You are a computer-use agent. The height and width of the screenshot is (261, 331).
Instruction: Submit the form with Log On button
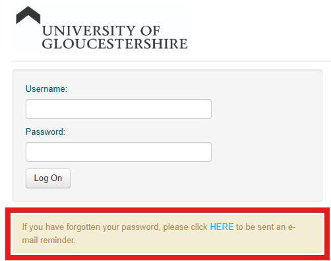tap(48, 178)
